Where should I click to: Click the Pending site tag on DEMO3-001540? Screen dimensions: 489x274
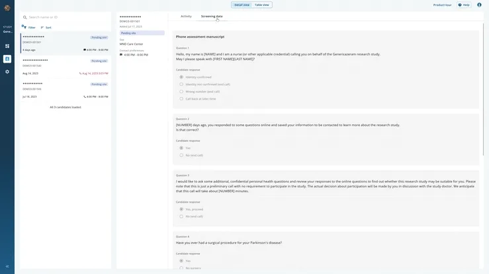(99, 61)
